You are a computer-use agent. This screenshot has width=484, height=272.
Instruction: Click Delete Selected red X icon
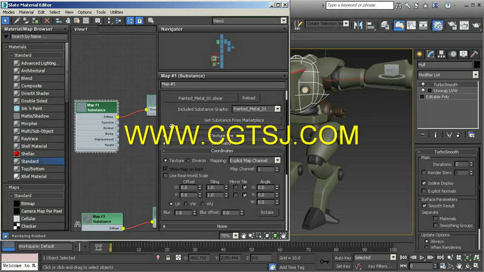point(47,21)
